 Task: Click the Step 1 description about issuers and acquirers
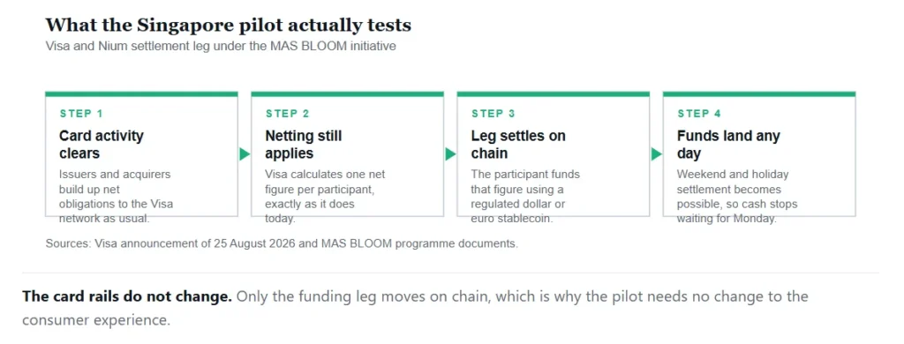point(116,197)
